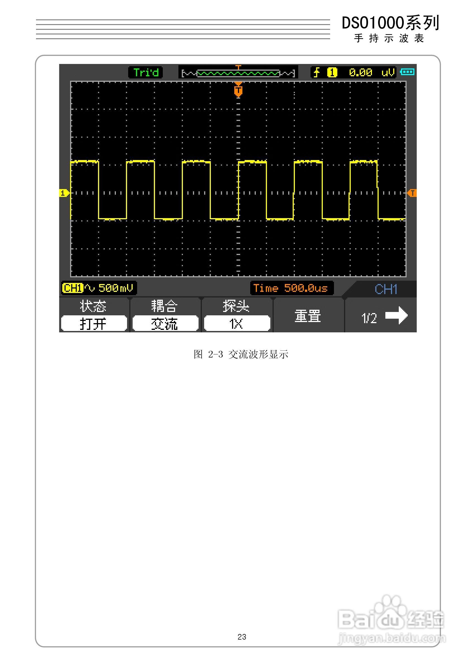Click the AC coupling sine symbol
Screen dimensions: 475x665
tap(90, 289)
